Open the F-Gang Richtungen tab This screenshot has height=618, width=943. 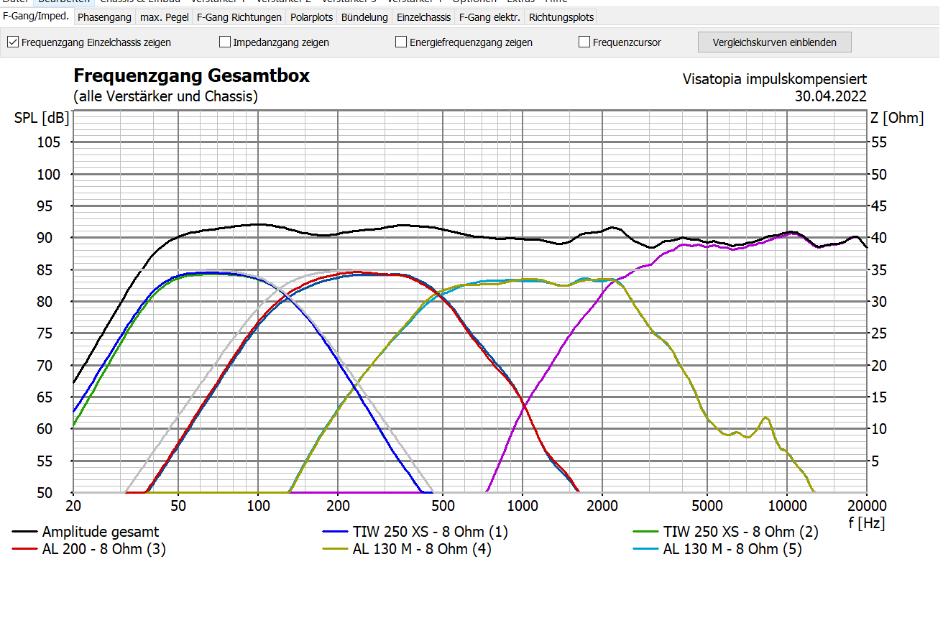239,17
